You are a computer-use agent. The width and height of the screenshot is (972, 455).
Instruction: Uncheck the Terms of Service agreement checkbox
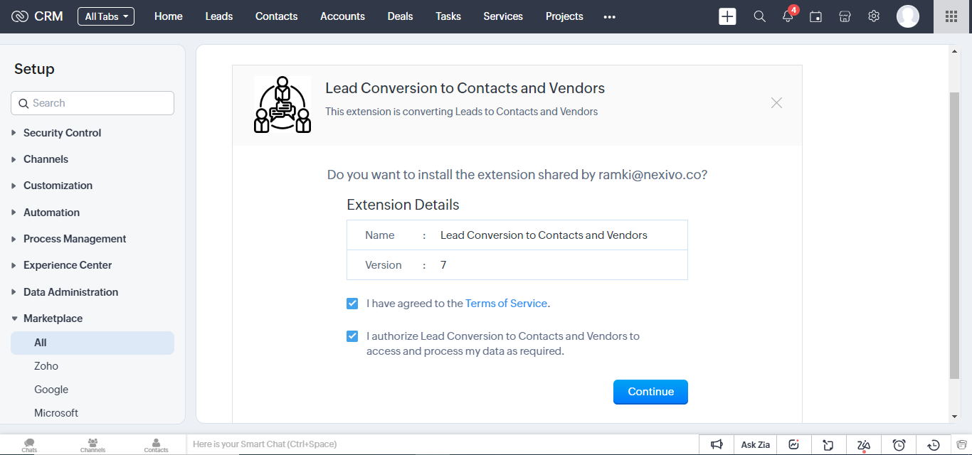point(352,304)
